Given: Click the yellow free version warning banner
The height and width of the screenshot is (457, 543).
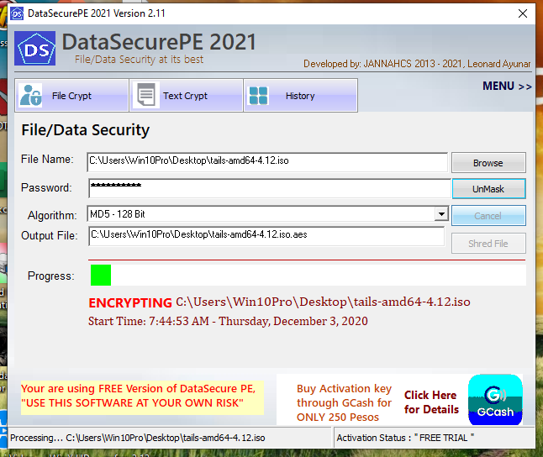Looking at the screenshot, I should tap(141, 397).
